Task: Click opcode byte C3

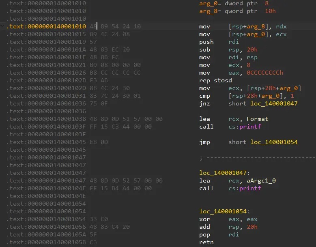Action: point(93,242)
